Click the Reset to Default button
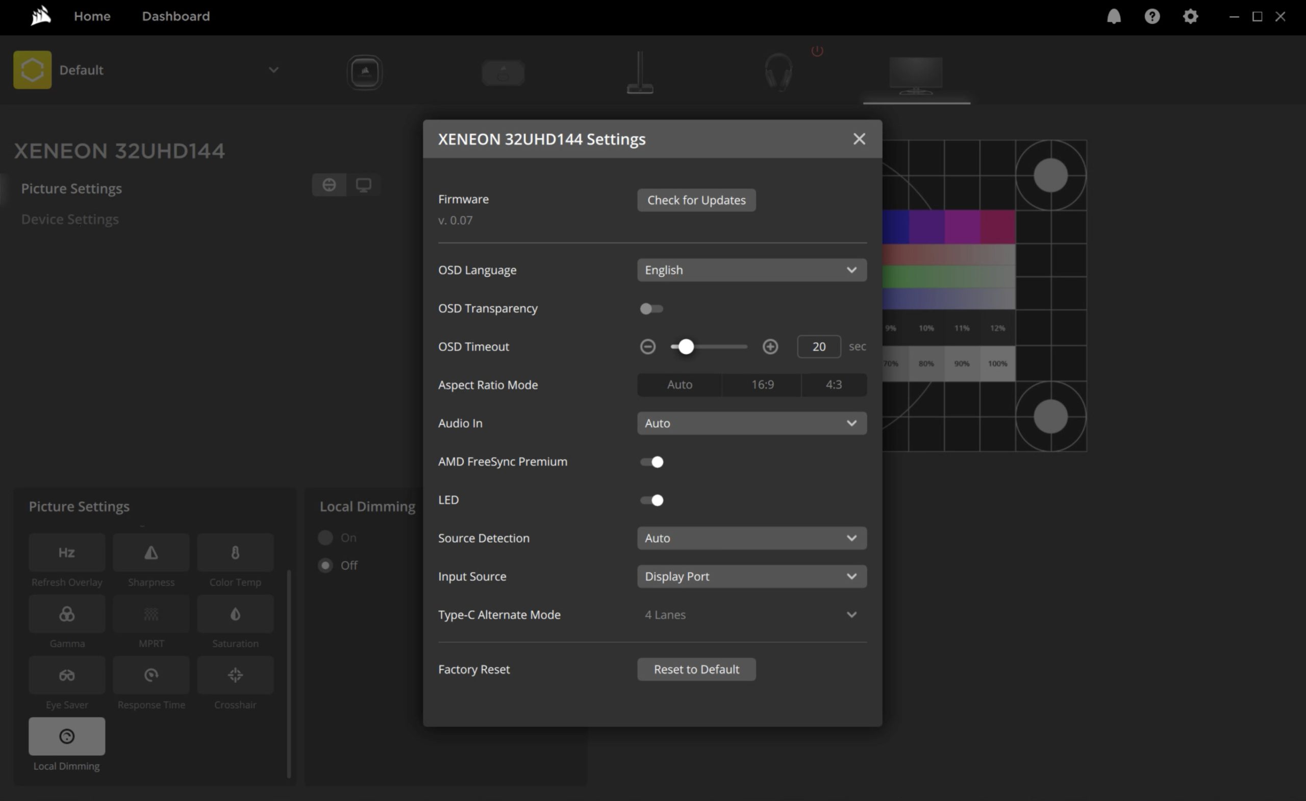 click(x=696, y=669)
